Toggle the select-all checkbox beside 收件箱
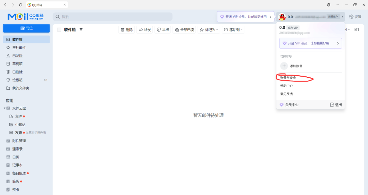The width and height of the screenshot is (368, 195). pyautogui.click(x=59, y=30)
